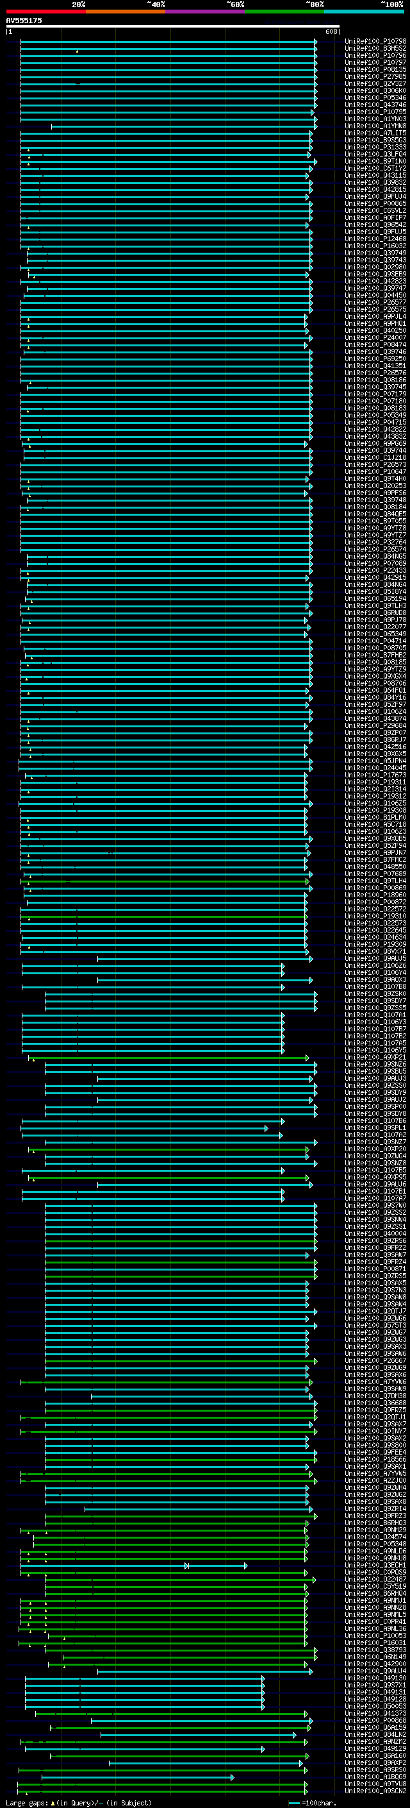Select the UniRef100_C6SVL2 label
Image resolution: width=410 pixels, height=1808 pixels.
point(375,210)
